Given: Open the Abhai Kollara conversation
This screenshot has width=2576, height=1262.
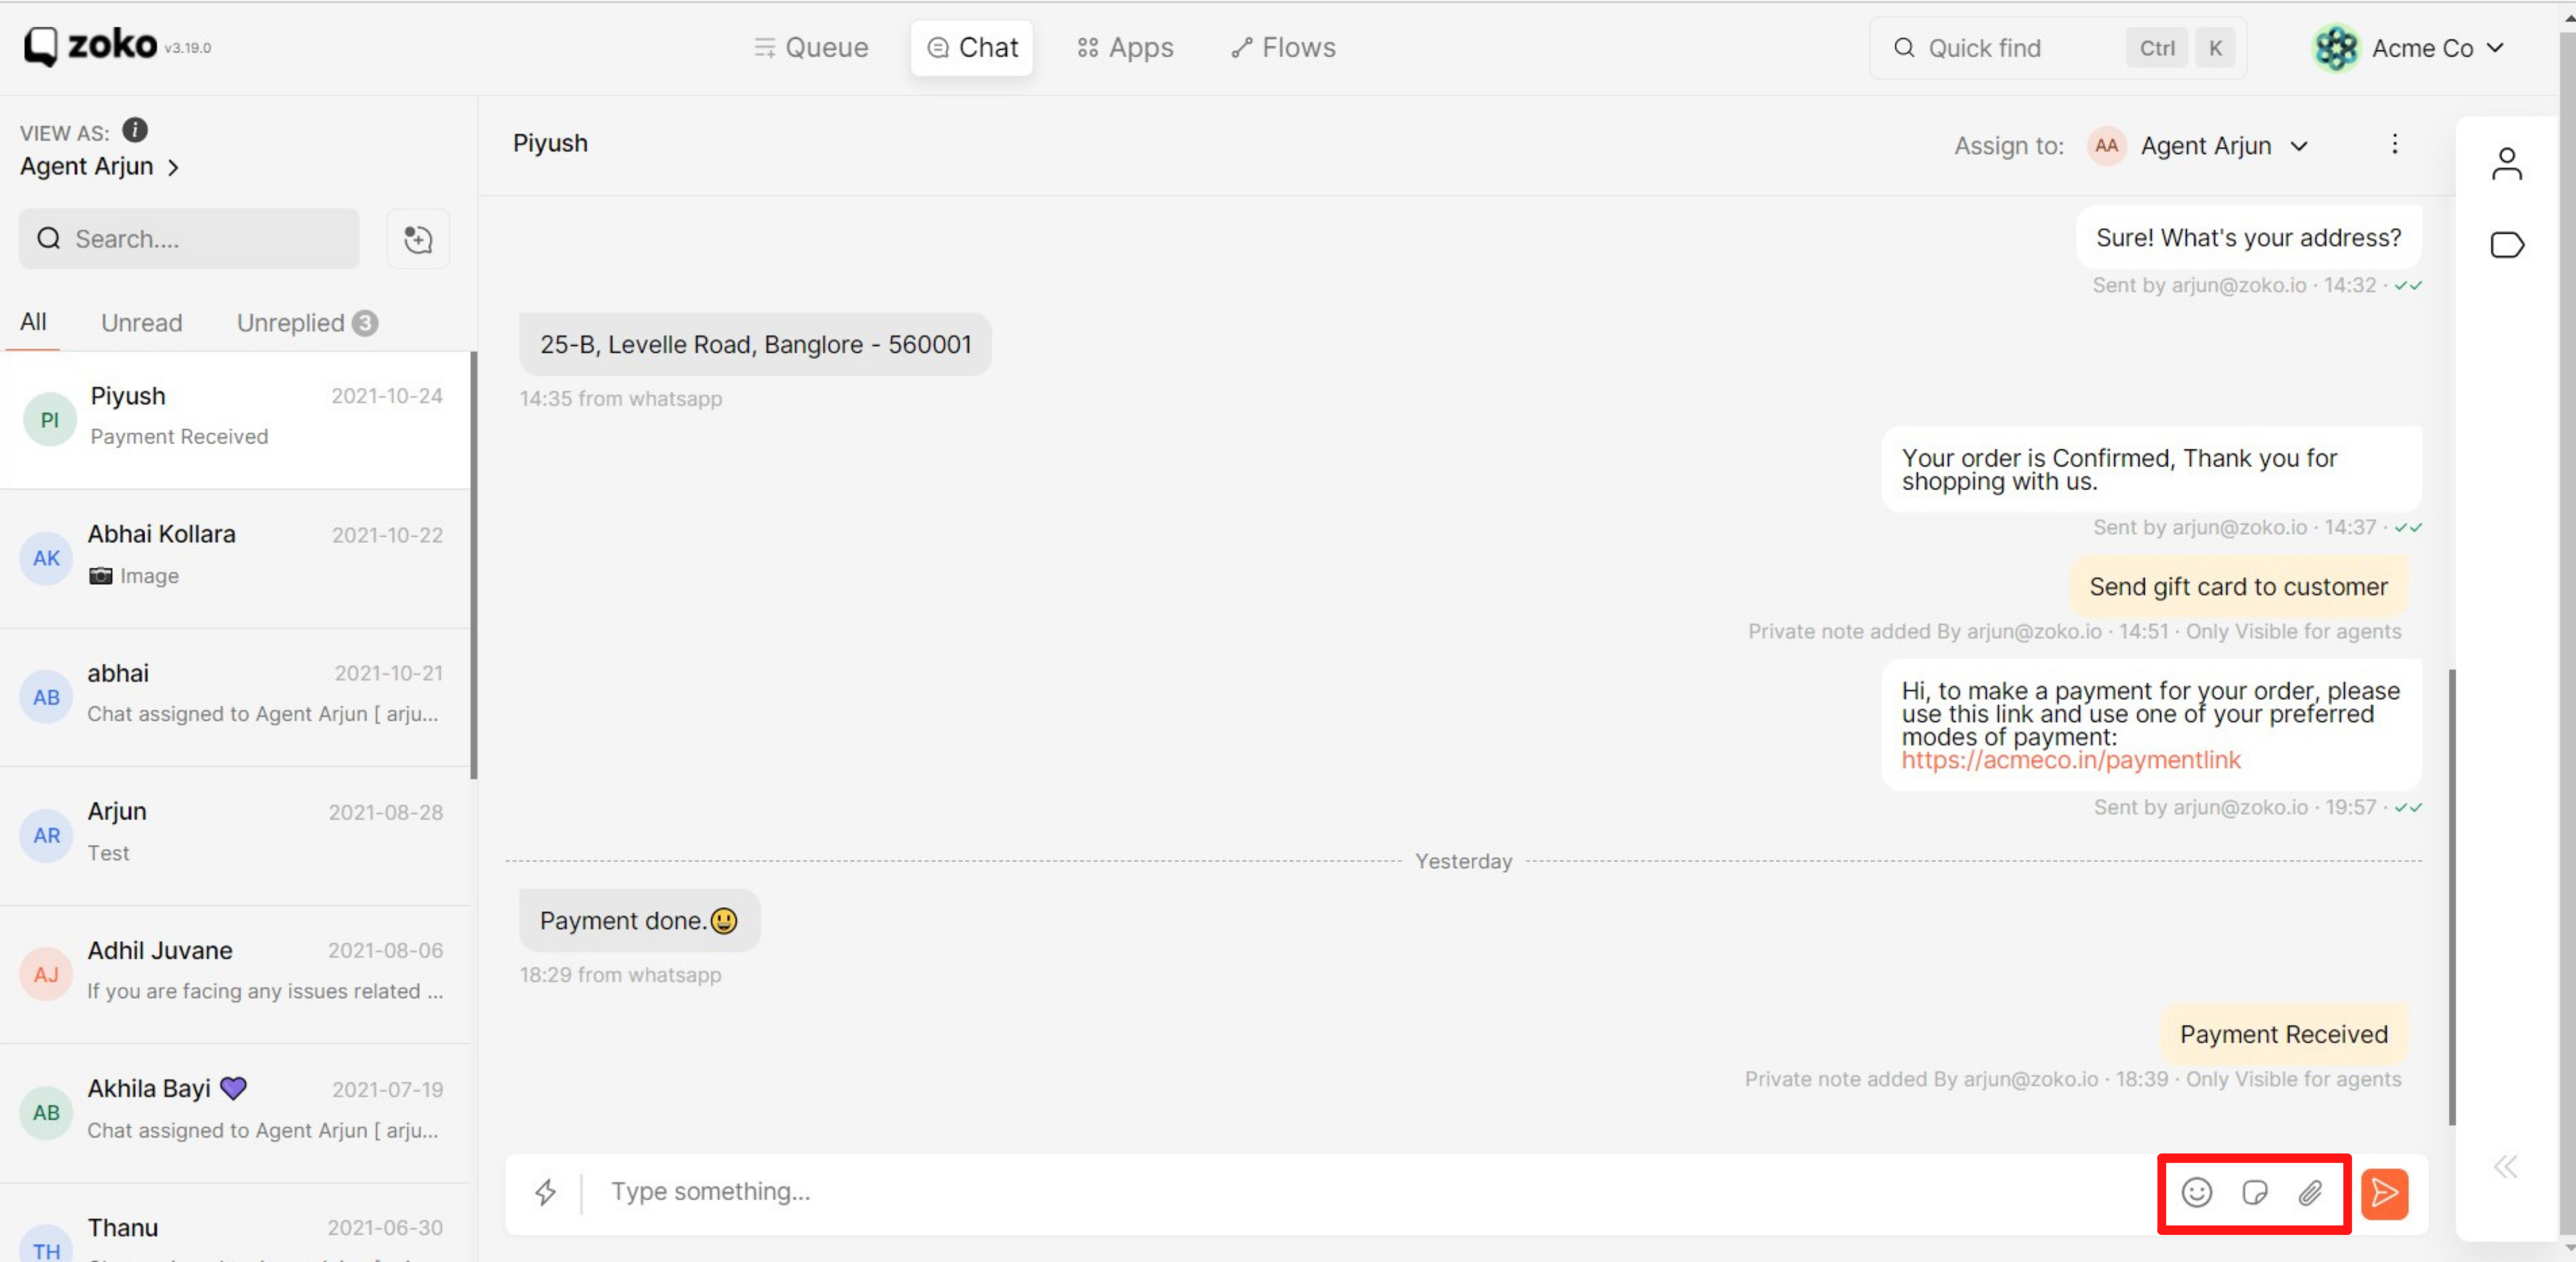Looking at the screenshot, I should pos(235,558).
